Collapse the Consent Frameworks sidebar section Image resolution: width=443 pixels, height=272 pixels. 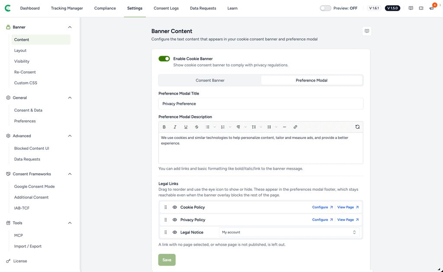pos(70,174)
